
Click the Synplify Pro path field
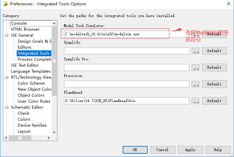(127, 68)
